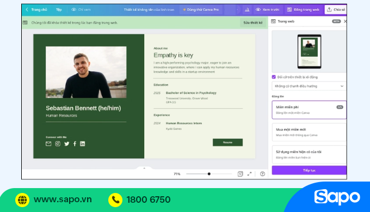
Task: Expand the bottom pages drawer chevron
Action: 144,168
